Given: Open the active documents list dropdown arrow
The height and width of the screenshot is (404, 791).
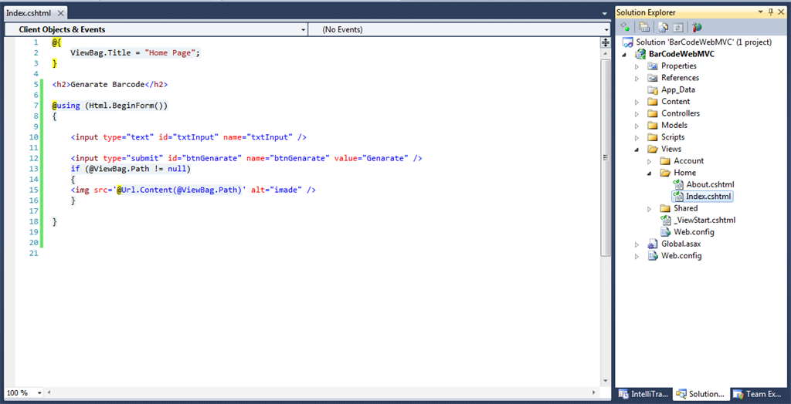Looking at the screenshot, I should click(604, 13).
